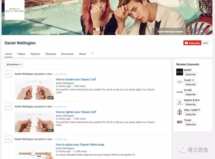Open the Daniel Wellington website link
Image resolution: width=215 pixels, height=159 pixels.
coord(170,32)
